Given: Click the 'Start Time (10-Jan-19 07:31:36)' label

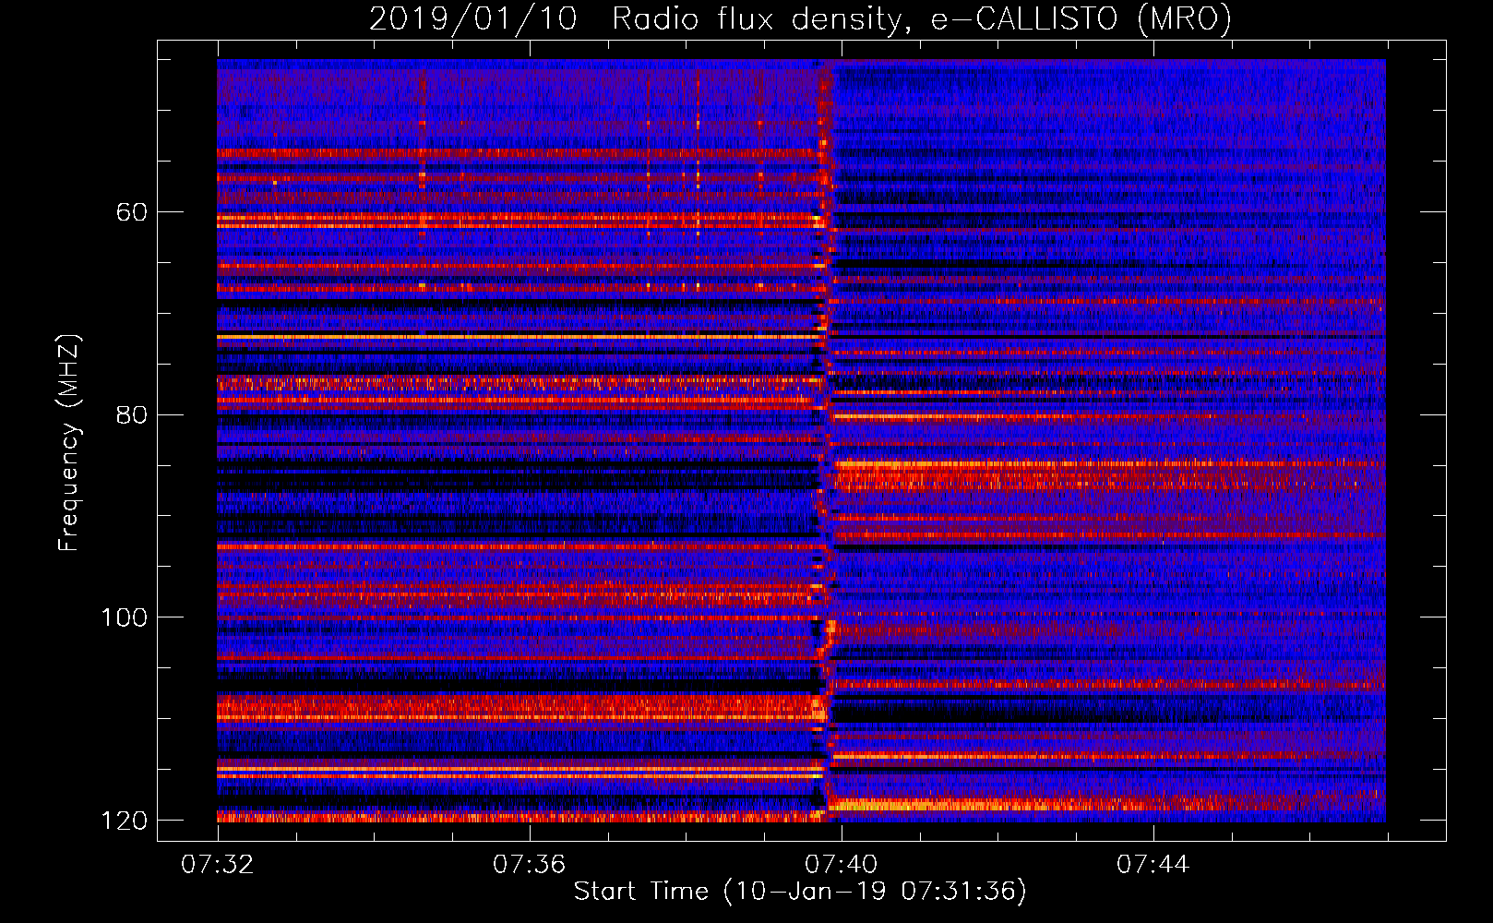Looking at the screenshot, I should 800,892.
